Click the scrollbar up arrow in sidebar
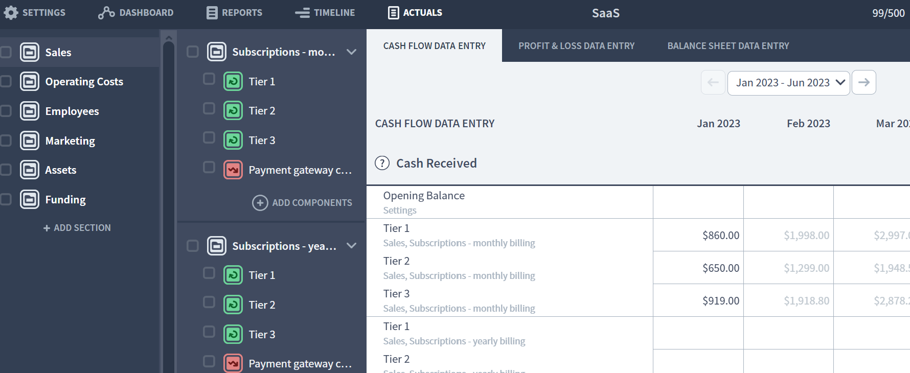This screenshot has width=910, height=373. coord(169,38)
